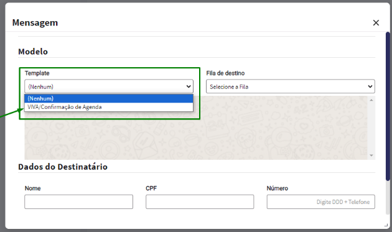Focus the CPF text field
The width and height of the screenshot is (392, 232).
click(200, 202)
